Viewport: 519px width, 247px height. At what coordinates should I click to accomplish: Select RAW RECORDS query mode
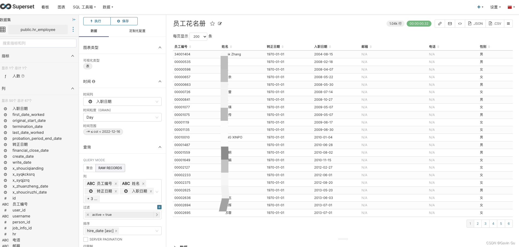point(110,168)
